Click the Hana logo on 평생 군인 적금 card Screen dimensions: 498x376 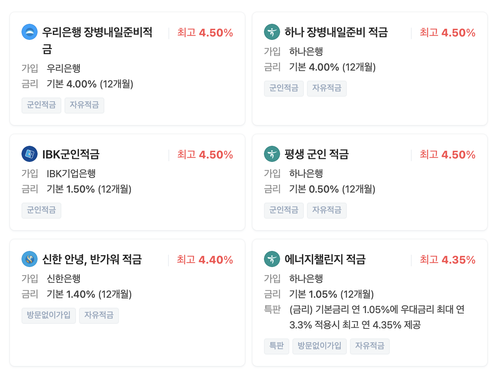[x=272, y=154]
